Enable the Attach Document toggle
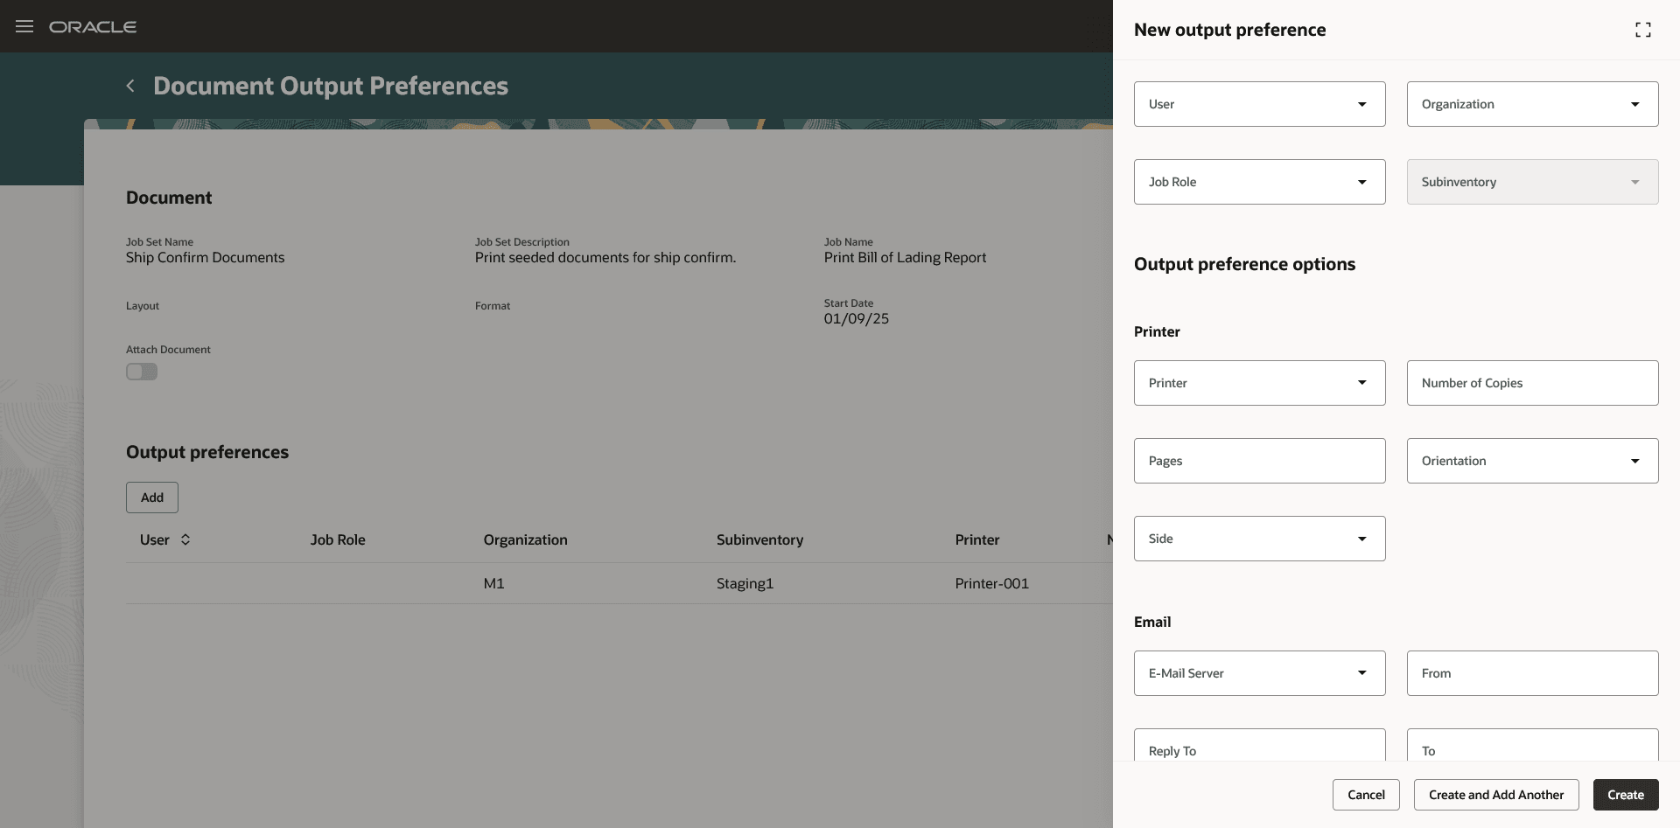Screen dimensions: 1680x828 141,372
